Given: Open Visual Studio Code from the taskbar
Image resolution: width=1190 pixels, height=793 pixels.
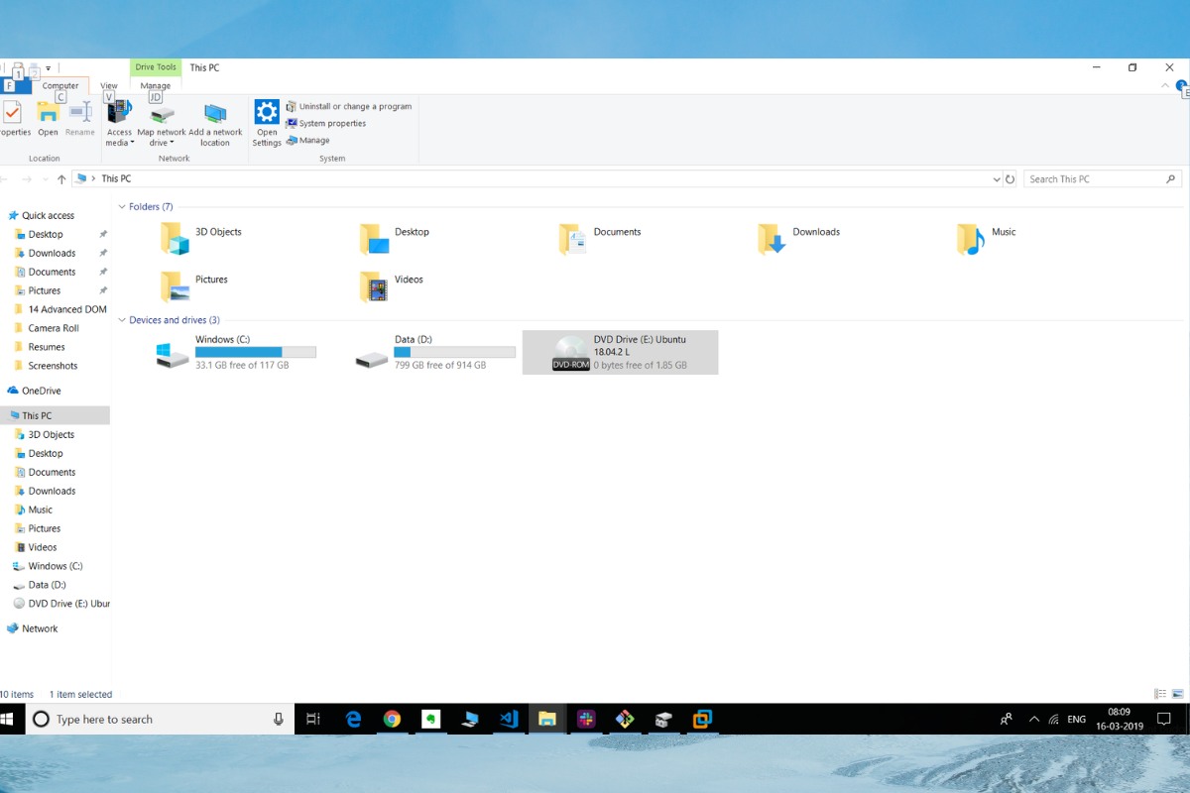Looking at the screenshot, I should 509,720.
